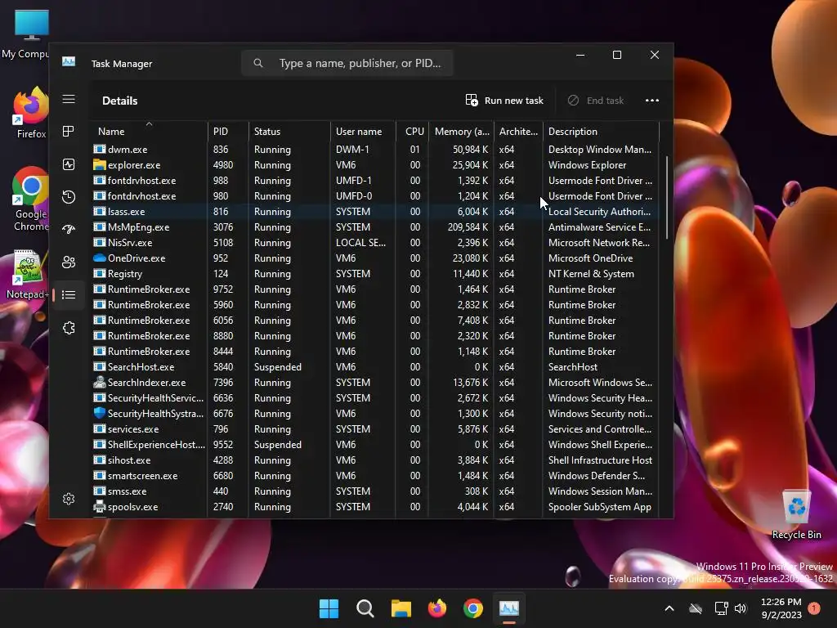Select the services.exe process
The height and width of the screenshot is (628, 837).
pyautogui.click(x=376, y=428)
